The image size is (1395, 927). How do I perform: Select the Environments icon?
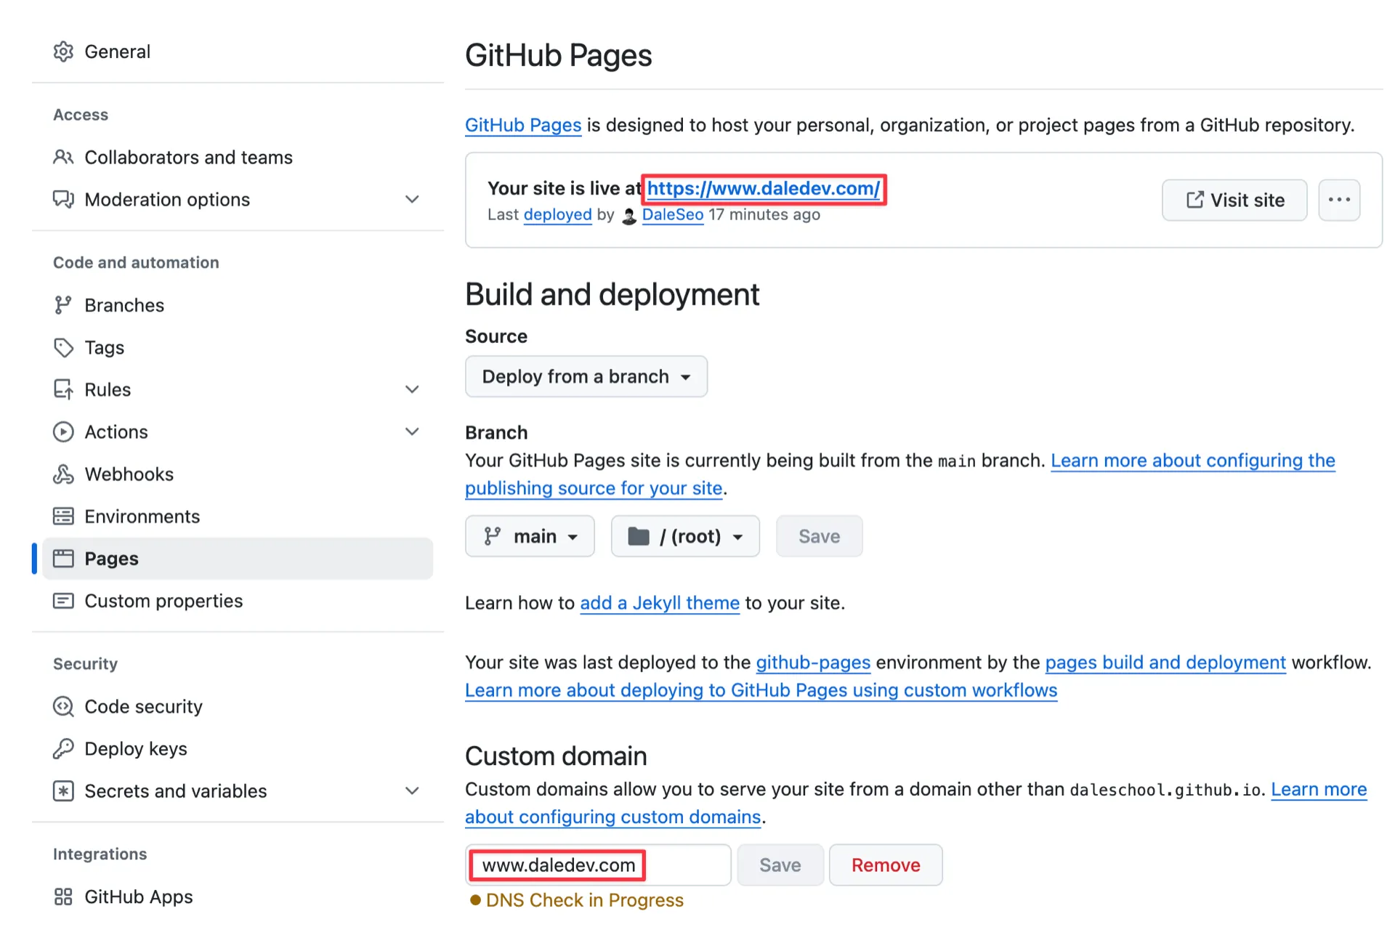coord(64,516)
